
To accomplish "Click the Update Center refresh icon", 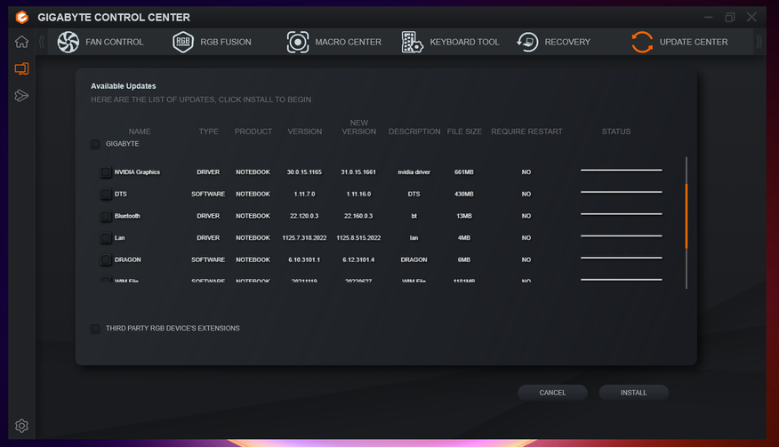I will point(642,42).
